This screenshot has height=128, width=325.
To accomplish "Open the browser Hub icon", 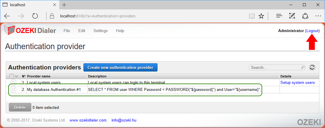I will [x=279, y=16].
